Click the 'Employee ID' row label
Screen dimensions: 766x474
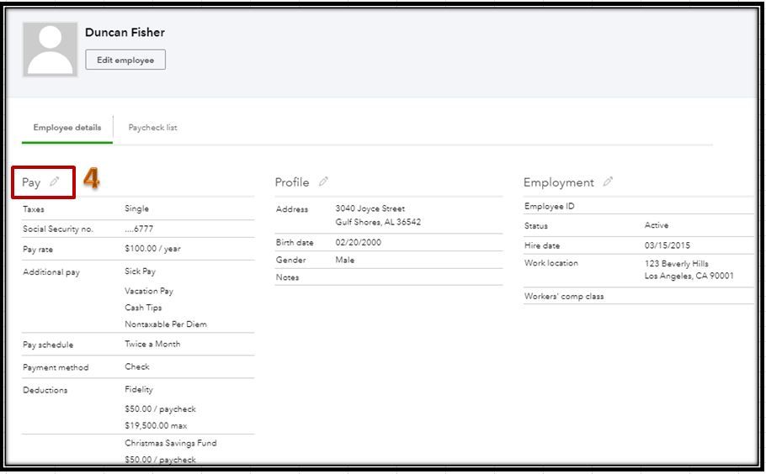(550, 206)
